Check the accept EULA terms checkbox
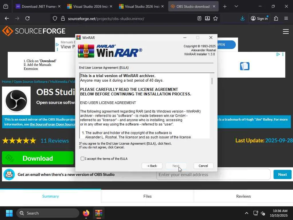This screenshot has height=220, width=293. pyautogui.click(x=82, y=159)
